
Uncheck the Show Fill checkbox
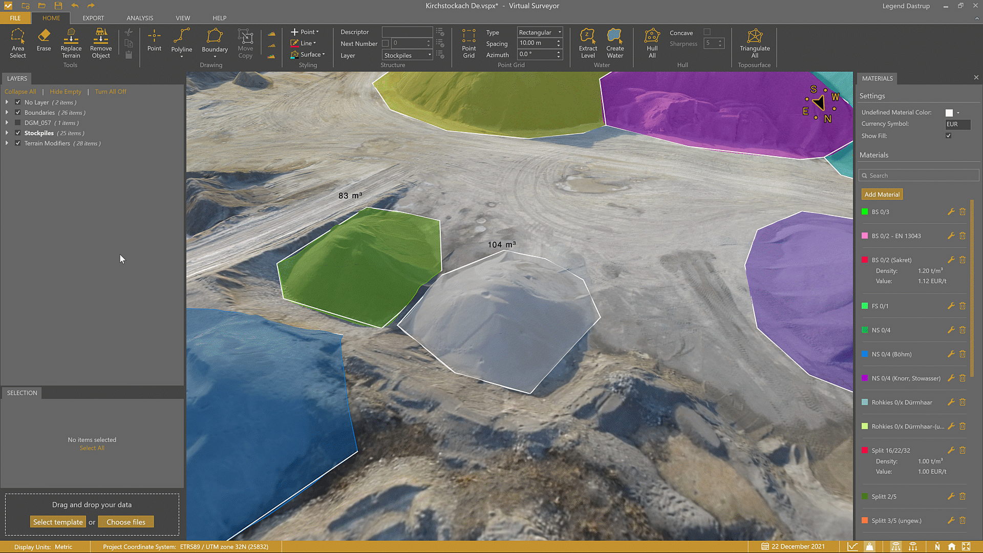click(948, 136)
